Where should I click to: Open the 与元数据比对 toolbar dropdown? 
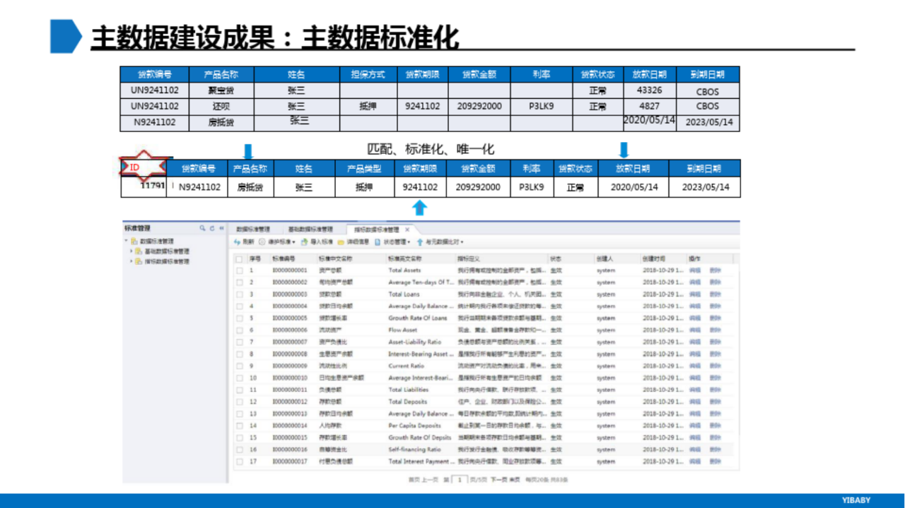[x=440, y=242]
